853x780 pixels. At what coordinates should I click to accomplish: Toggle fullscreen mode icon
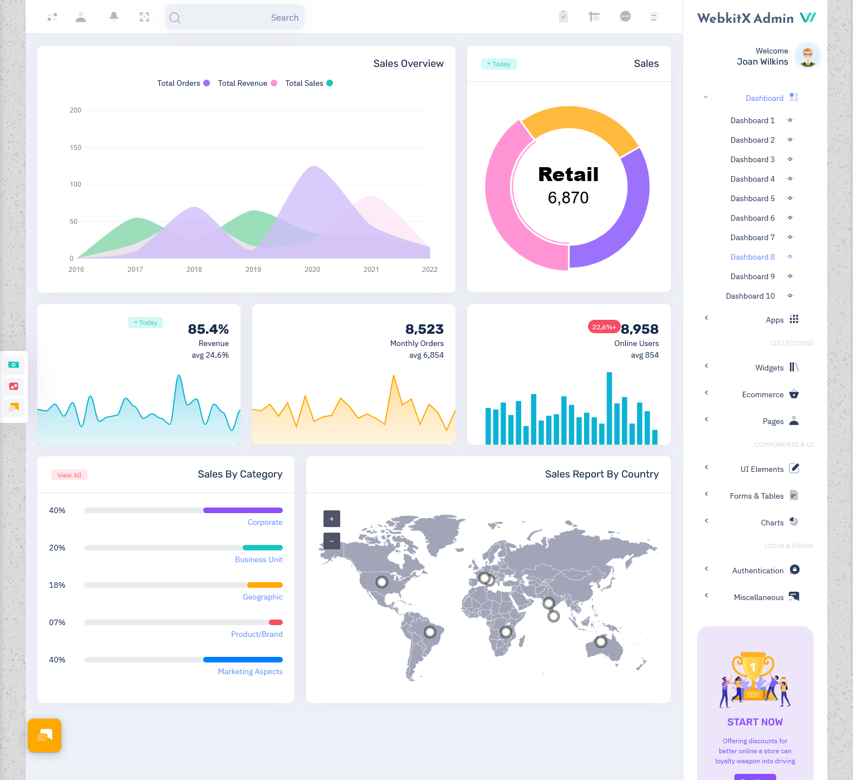click(x=144, y=17)
